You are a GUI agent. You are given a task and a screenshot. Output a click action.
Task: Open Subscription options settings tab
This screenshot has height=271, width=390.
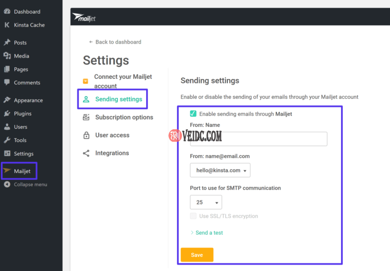click(124, 117)
